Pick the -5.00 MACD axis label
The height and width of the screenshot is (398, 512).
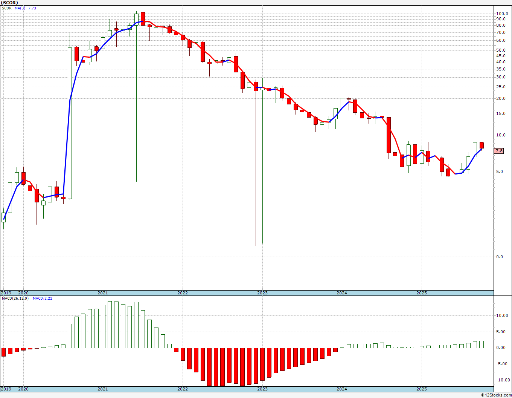click(x=501, y=364)
